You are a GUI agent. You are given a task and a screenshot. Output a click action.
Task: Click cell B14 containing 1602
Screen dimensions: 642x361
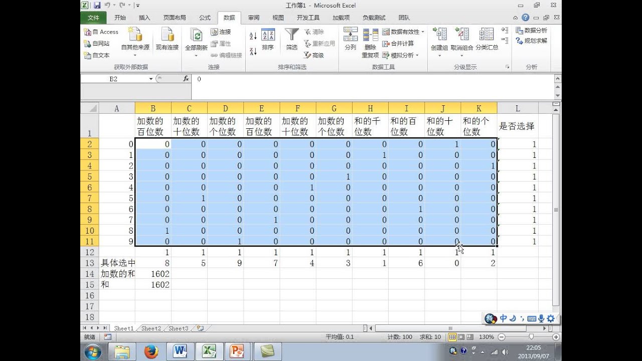(153, 274)
